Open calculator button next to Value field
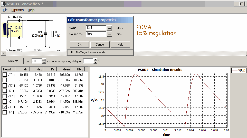Viewport: 247px width, 138px height. [109, 28]
